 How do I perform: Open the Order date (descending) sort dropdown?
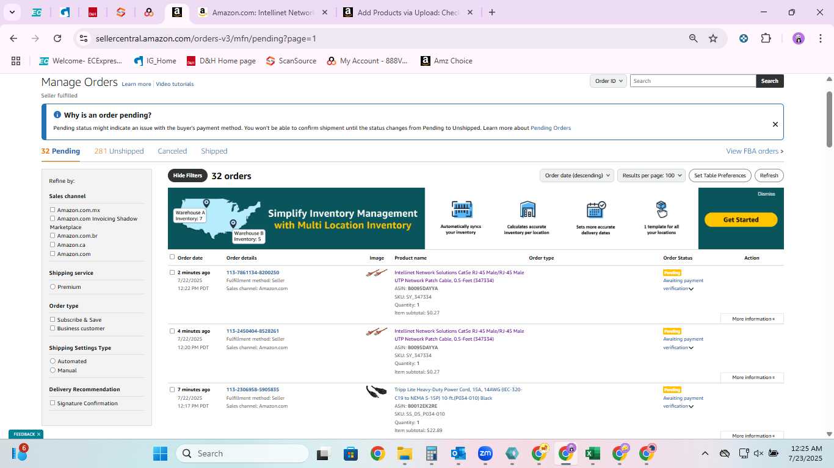[x=577, y=175]
